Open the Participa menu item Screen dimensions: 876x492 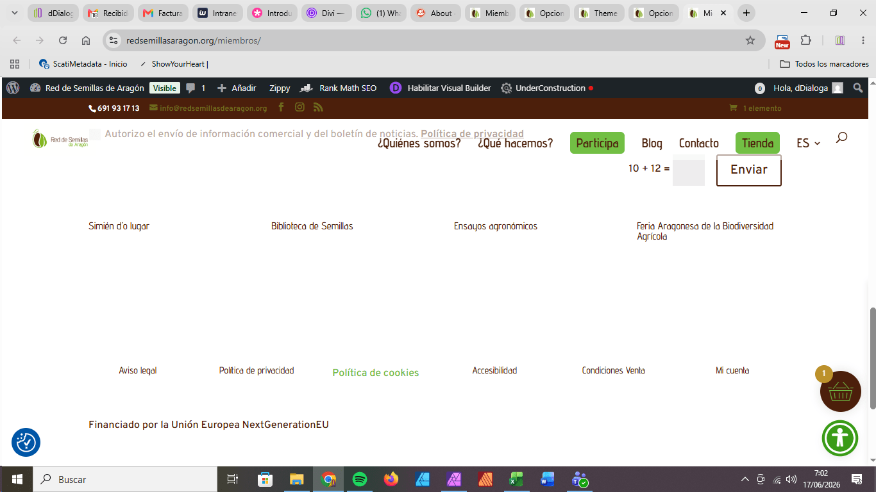(x=597, y=143)
